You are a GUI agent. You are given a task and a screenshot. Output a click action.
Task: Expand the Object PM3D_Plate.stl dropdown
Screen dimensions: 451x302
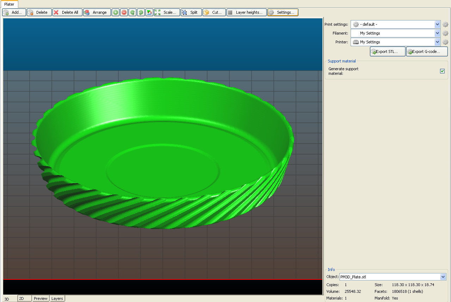[x=443, y=277]
